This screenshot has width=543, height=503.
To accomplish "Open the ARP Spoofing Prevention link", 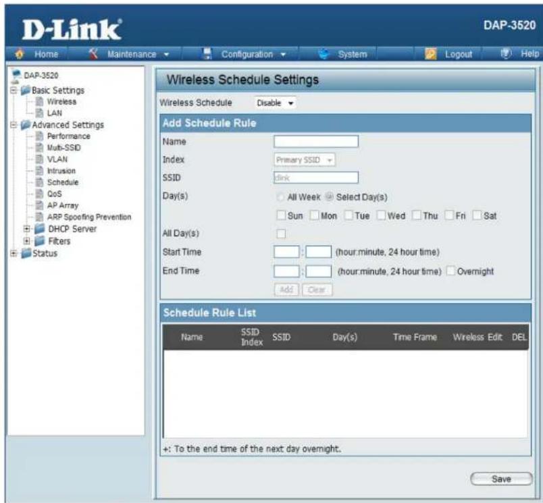I will pos(89,217).
